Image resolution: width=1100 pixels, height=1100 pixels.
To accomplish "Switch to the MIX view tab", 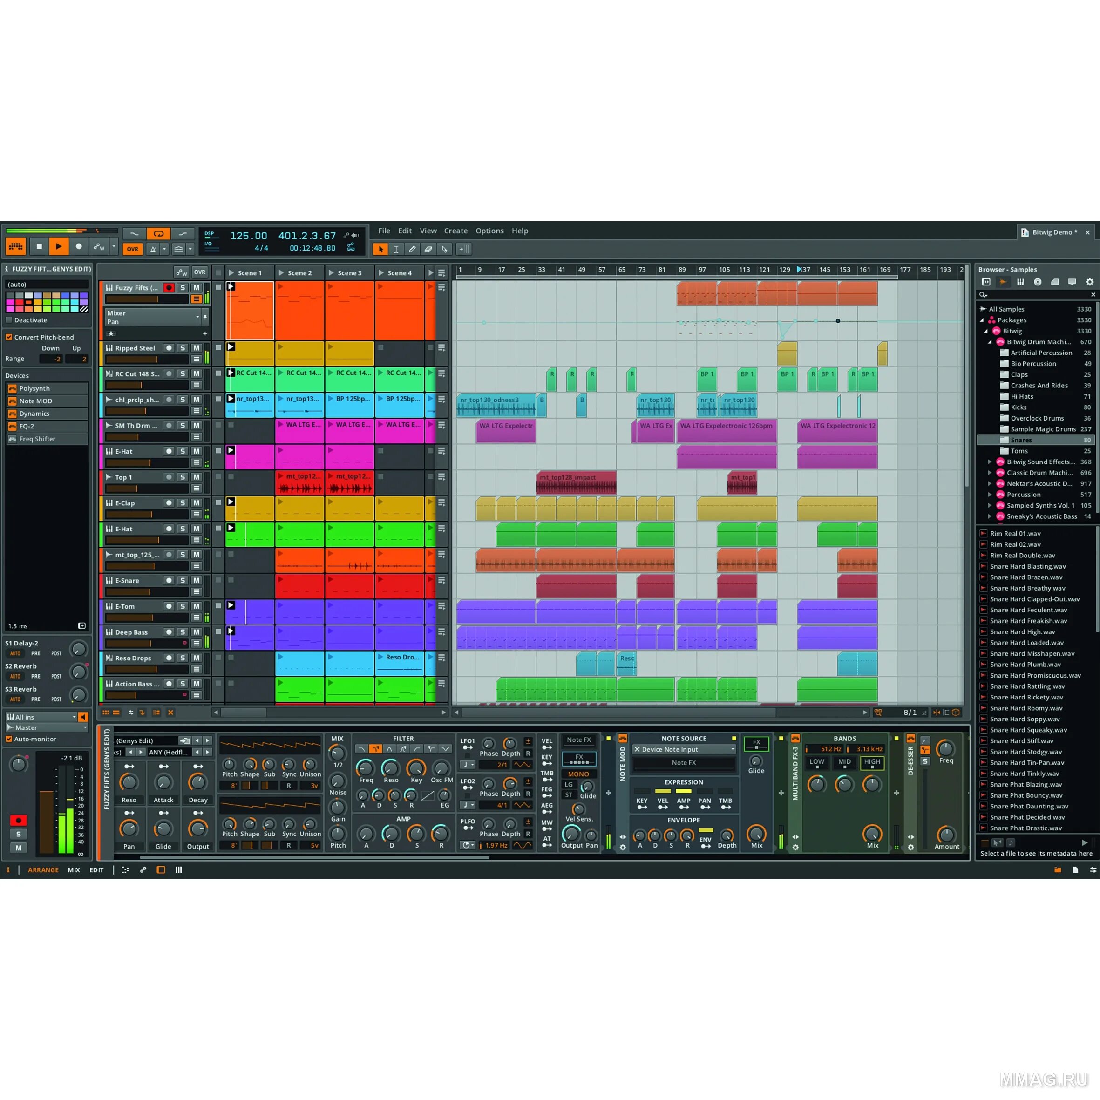I will (74, 870).
